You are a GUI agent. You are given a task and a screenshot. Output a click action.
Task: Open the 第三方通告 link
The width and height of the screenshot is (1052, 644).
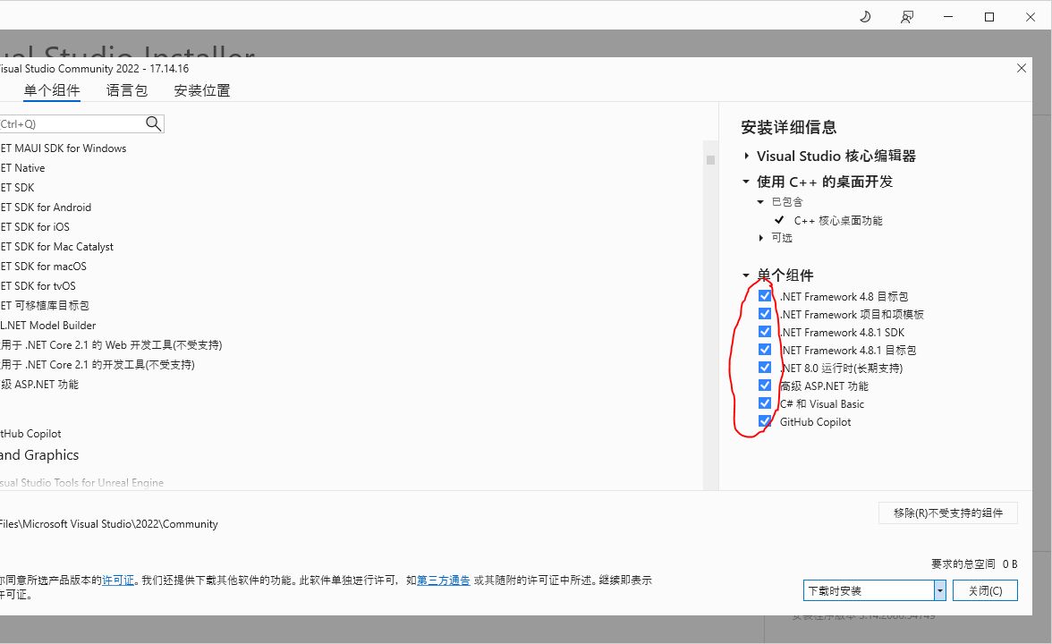443,580
